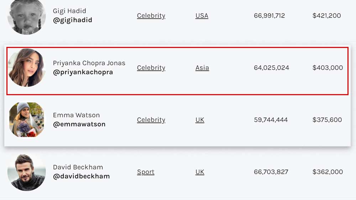Click the Priyanka Chopra Jonas name
This screenshot has height=200, width=356.
click(89, 63)
